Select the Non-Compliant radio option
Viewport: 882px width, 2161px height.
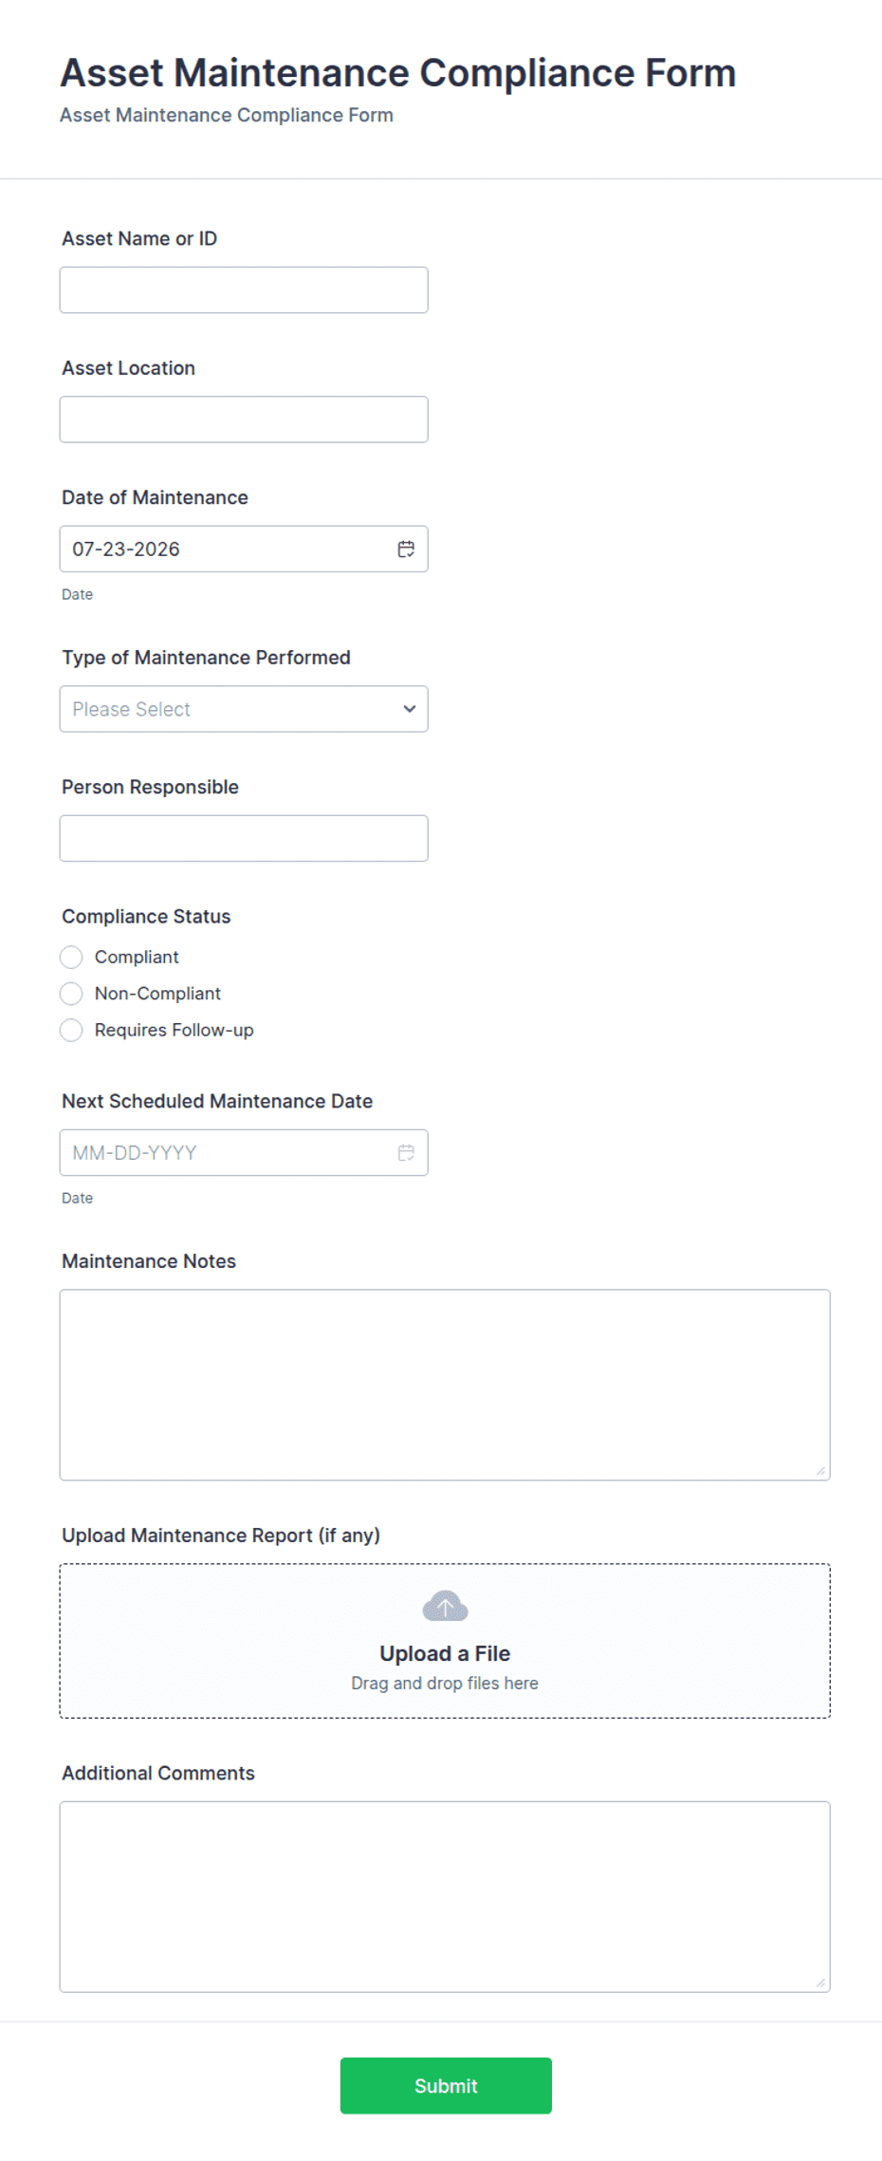coord(71,994)
